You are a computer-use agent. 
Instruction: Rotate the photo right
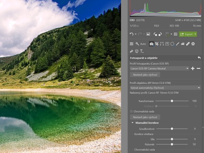[x=160, y=34]
